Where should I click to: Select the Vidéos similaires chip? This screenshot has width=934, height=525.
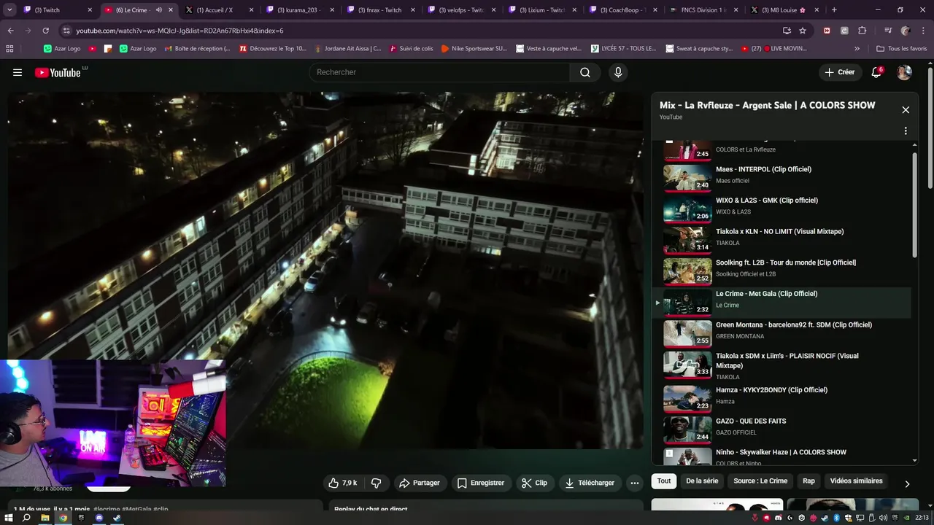coord(856,481)
